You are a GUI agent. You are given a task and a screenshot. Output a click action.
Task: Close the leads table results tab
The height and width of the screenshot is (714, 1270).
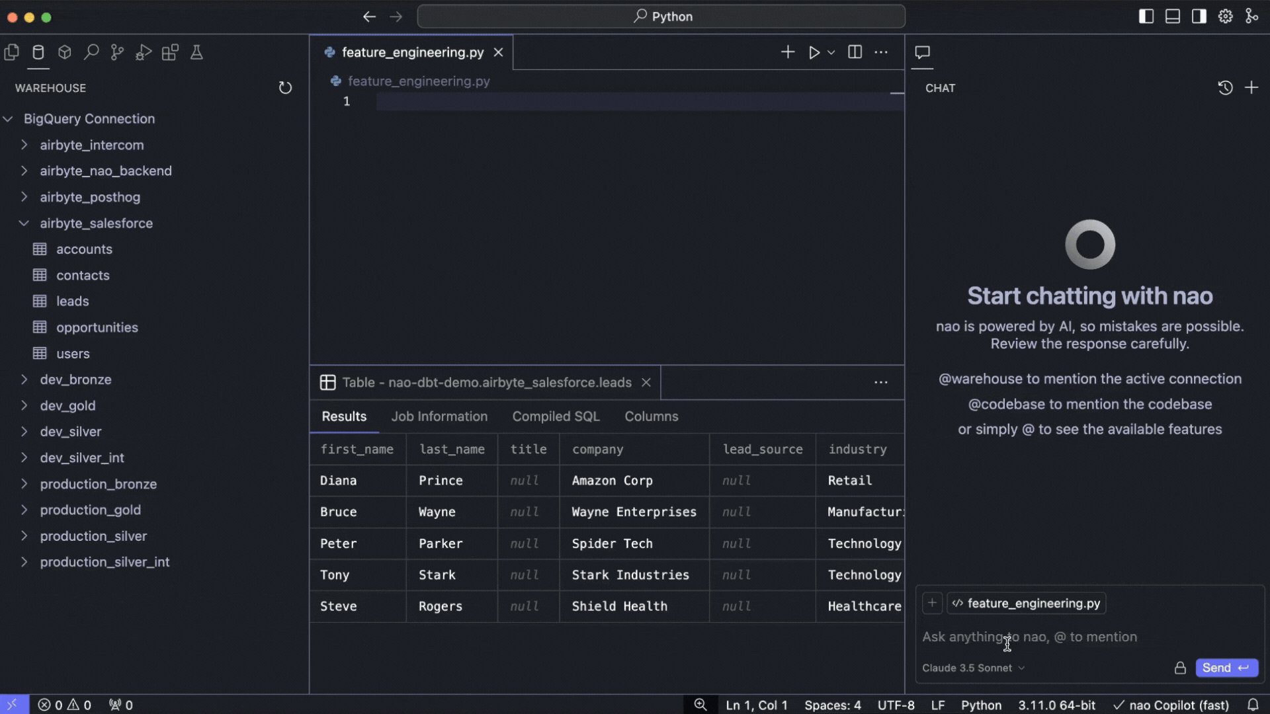[x=646, y=382]
